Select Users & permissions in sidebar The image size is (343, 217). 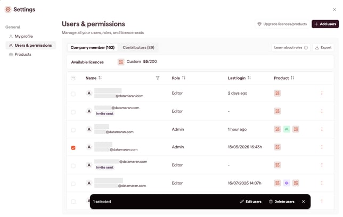point(30,45)
